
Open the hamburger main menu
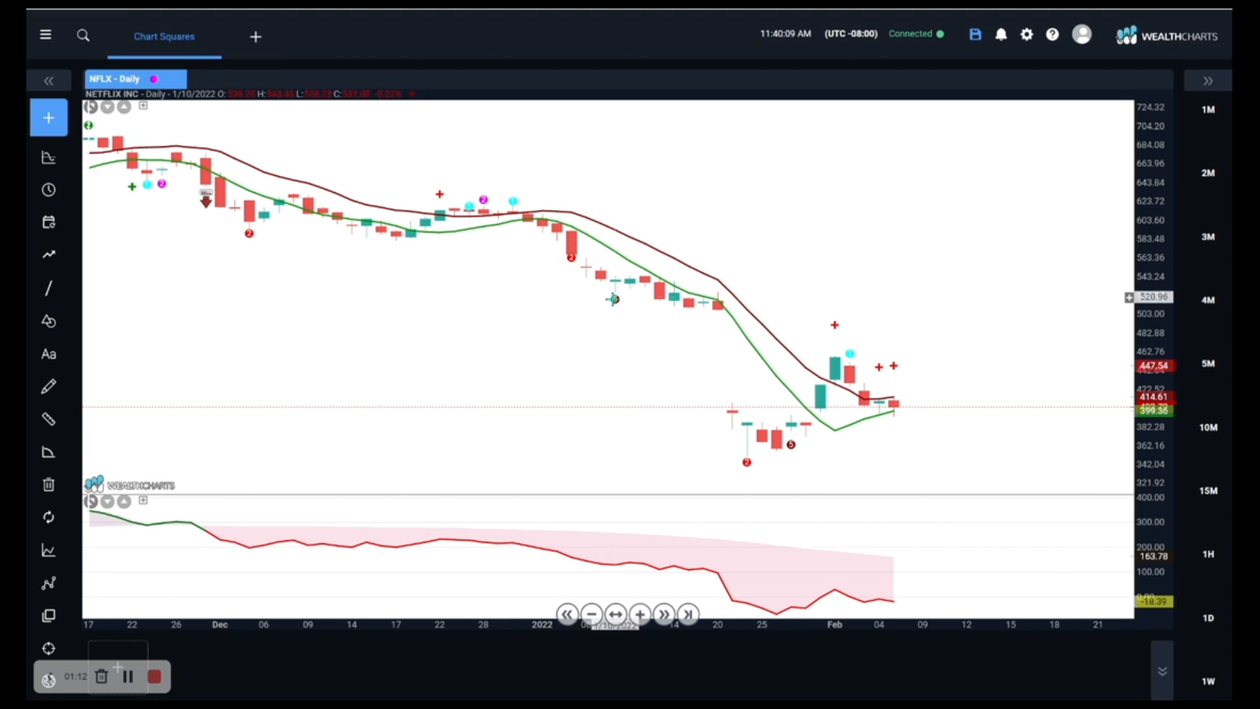(x=45, y=35)
